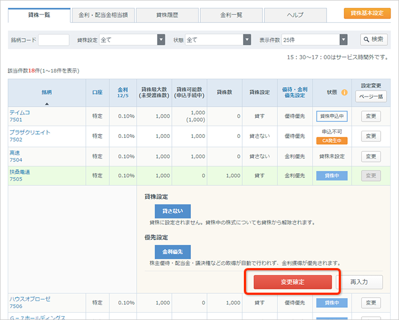
Task: Click the ページ一括 bulk change button
Action: [x=371, y=96]
